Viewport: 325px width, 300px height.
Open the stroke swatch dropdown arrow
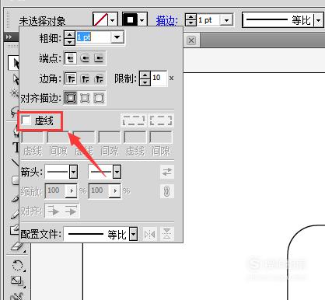tap(142, 20)
